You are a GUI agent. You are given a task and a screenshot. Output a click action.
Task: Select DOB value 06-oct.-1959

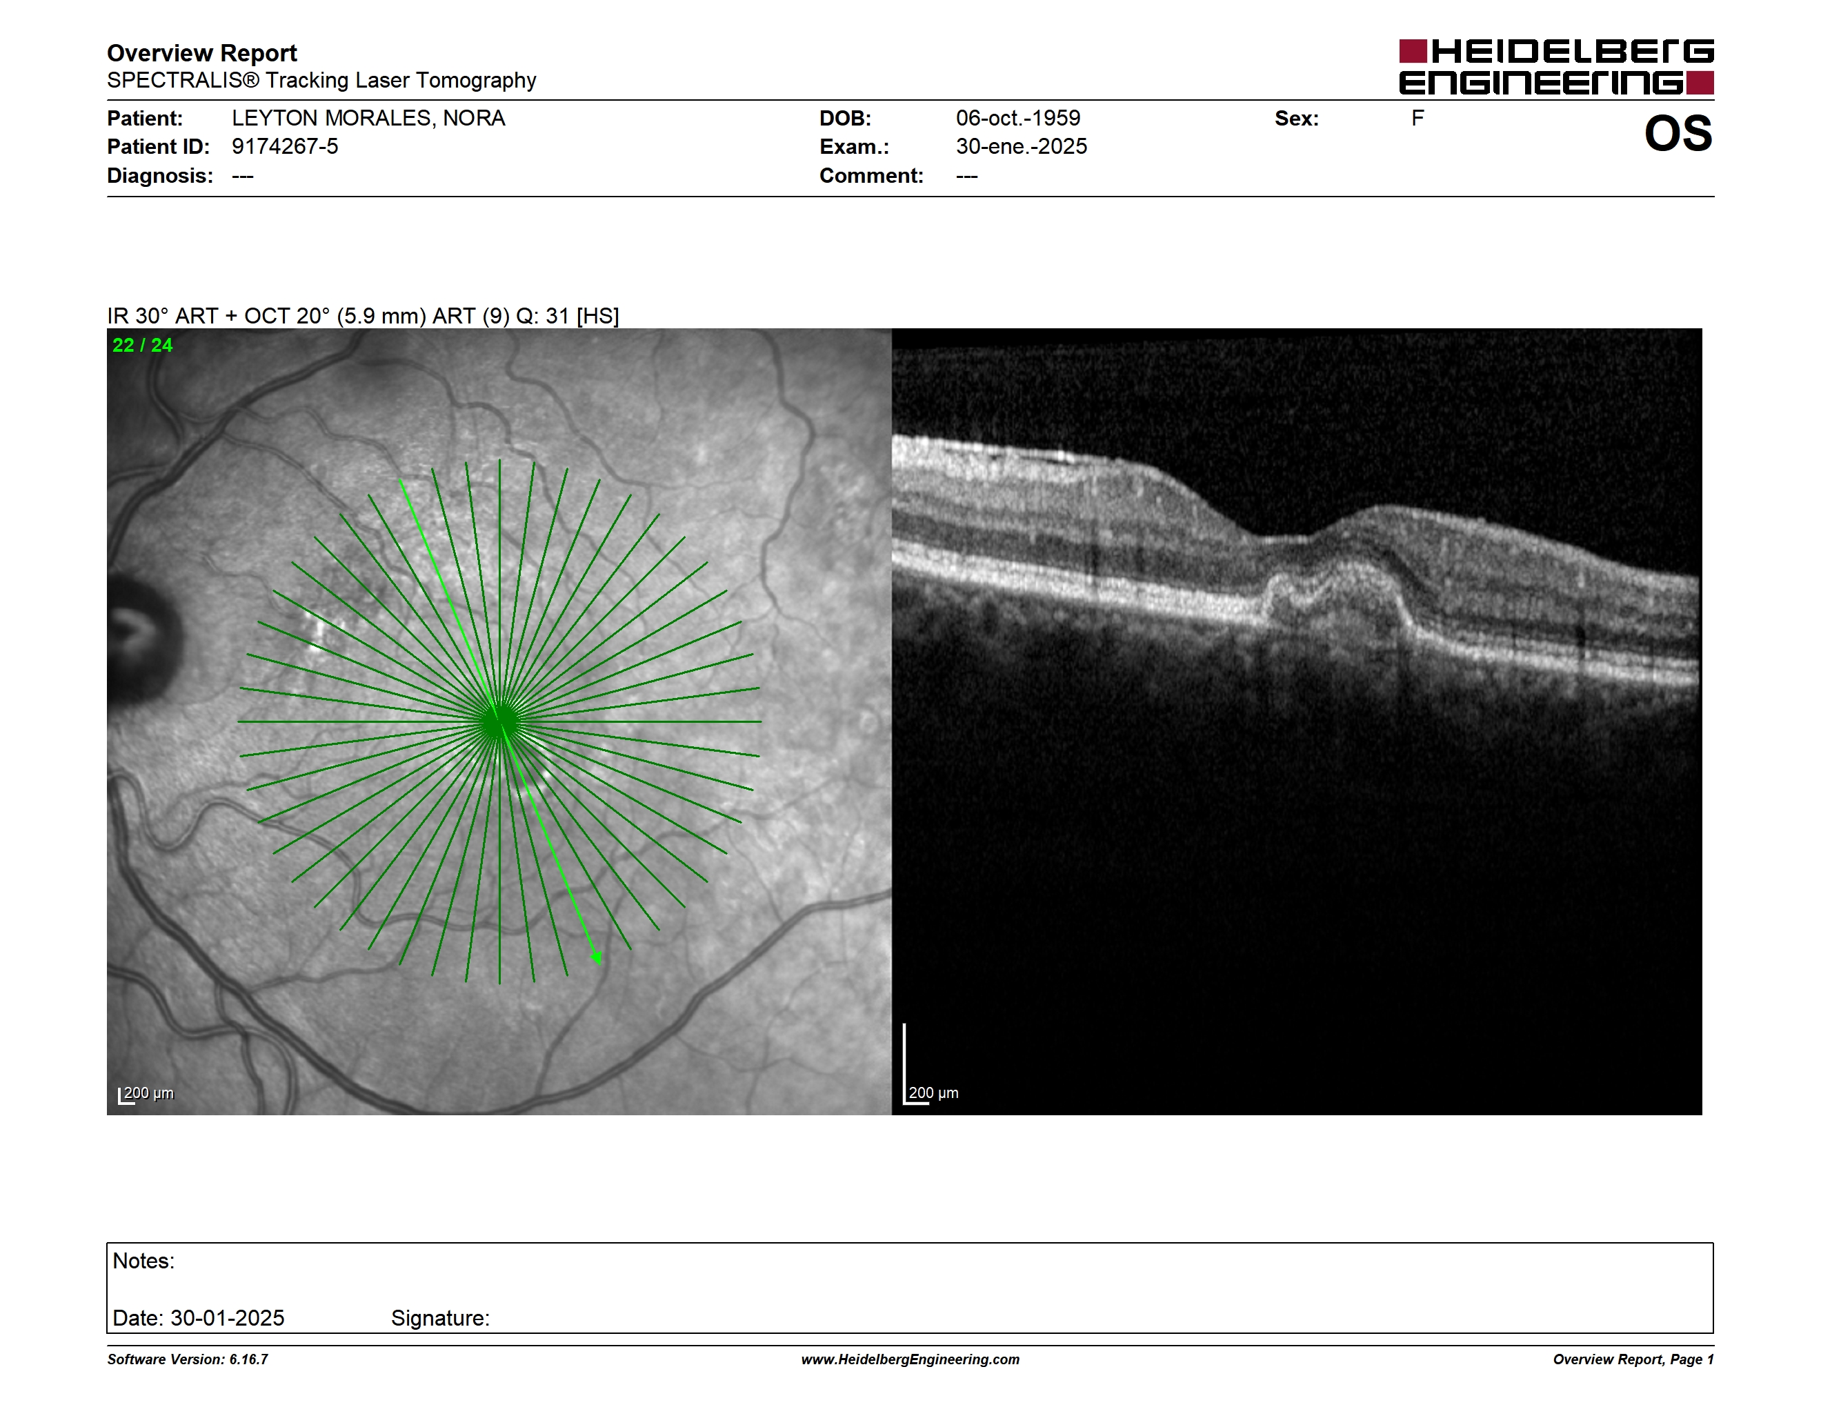click(1018, 119)
